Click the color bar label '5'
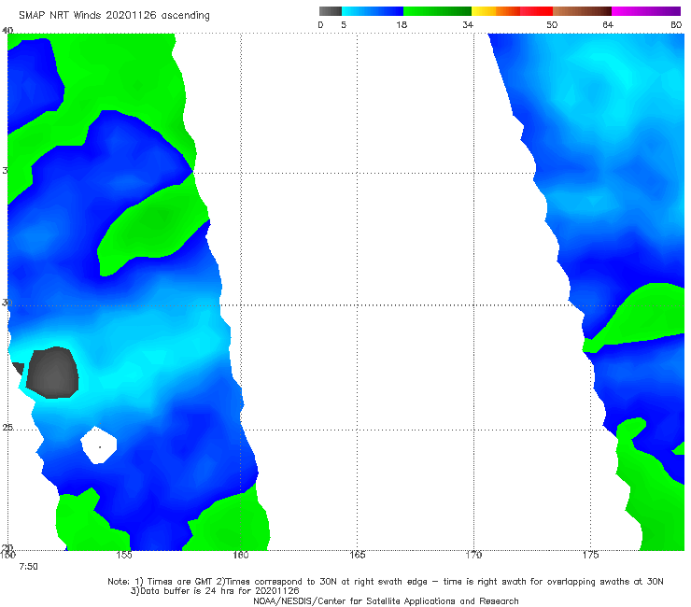The width and height of the screenshot is (691, 607). 344,25
